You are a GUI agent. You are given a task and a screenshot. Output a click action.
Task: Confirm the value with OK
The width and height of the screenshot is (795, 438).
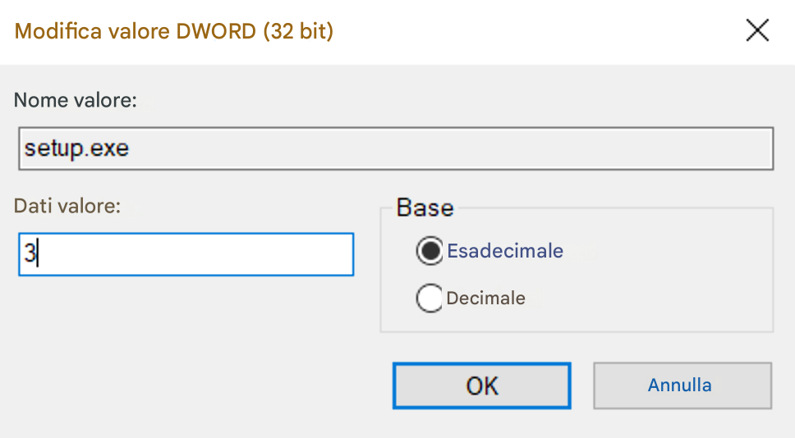coord(481,386)
